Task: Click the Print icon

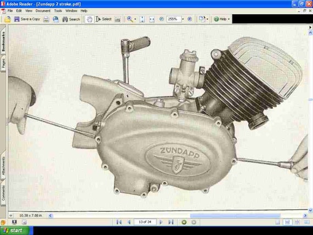Action: tap(46, 19)
